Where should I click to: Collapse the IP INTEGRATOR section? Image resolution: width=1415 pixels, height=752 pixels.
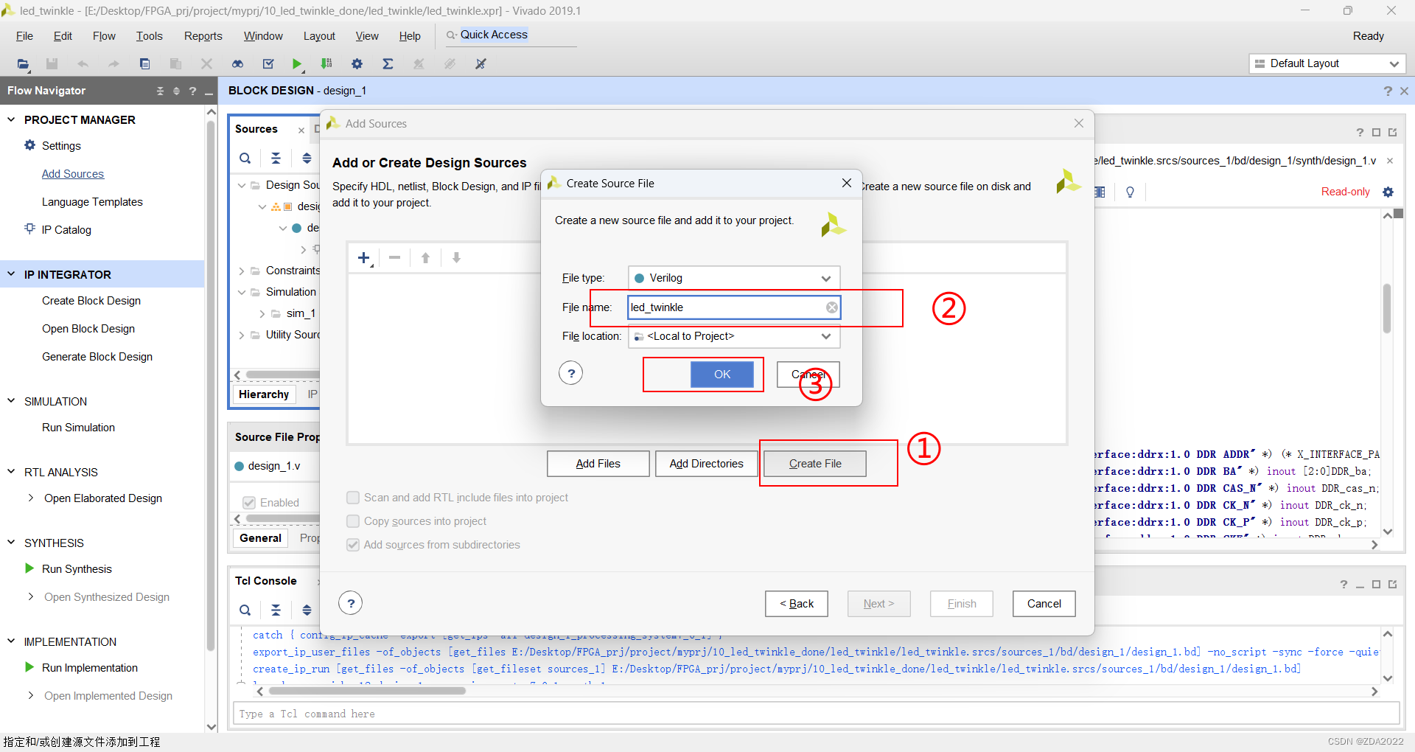[11, 274]
